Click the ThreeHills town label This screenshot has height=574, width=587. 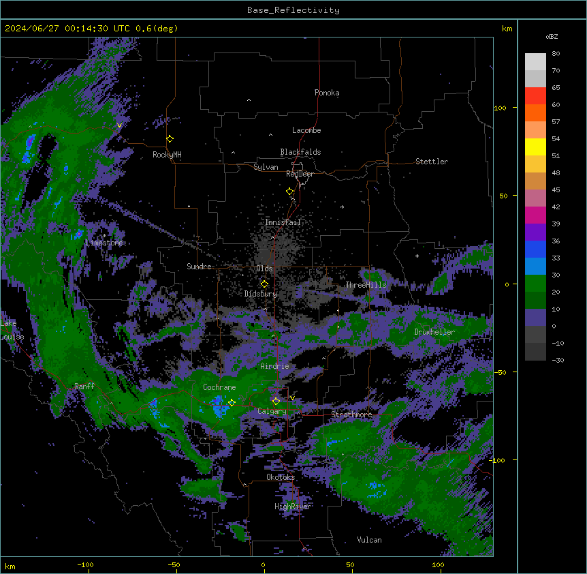pos(366,285)
